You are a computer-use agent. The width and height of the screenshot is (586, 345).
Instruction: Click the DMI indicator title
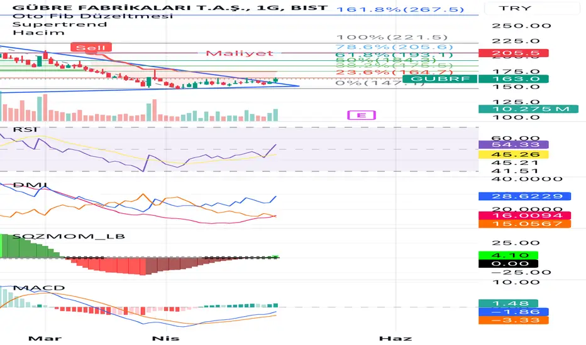coord(30,184)
